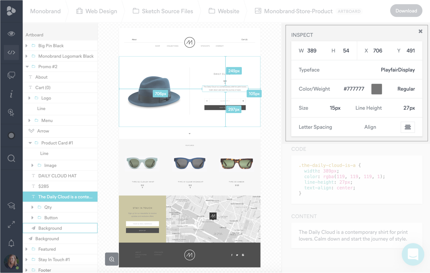Viewport: 430px width, 273px height.
Task: Expand the Logo group
Action: point(30,98)
